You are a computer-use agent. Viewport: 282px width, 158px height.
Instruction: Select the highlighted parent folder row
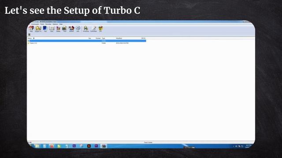click(x=87, y=41)
